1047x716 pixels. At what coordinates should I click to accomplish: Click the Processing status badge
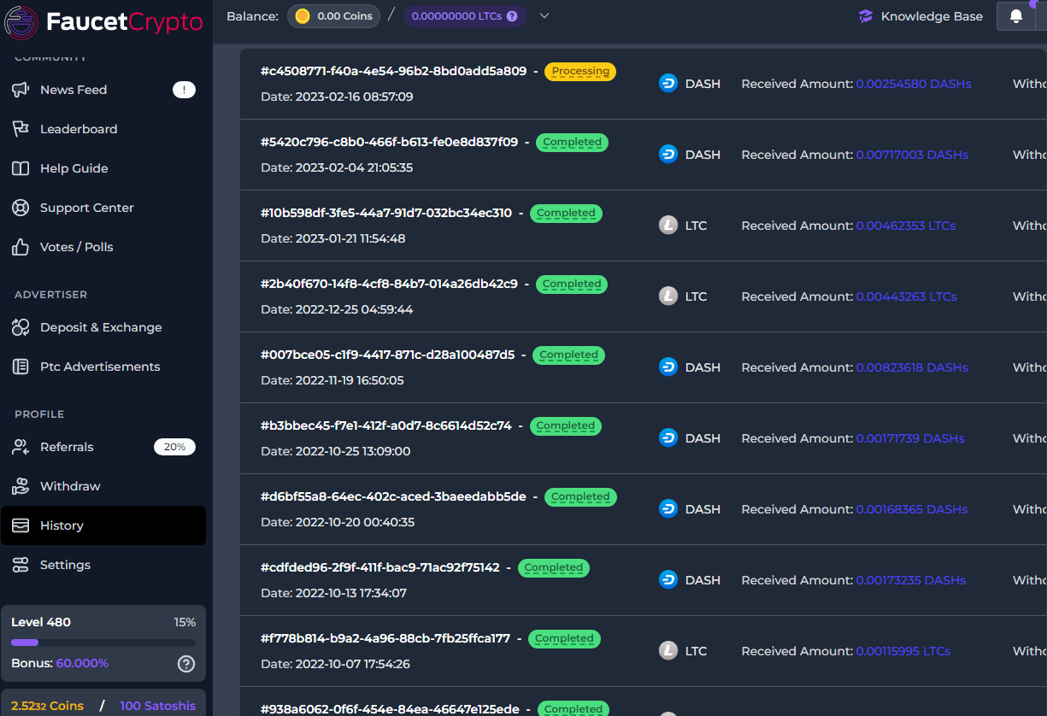pos(580,72)
